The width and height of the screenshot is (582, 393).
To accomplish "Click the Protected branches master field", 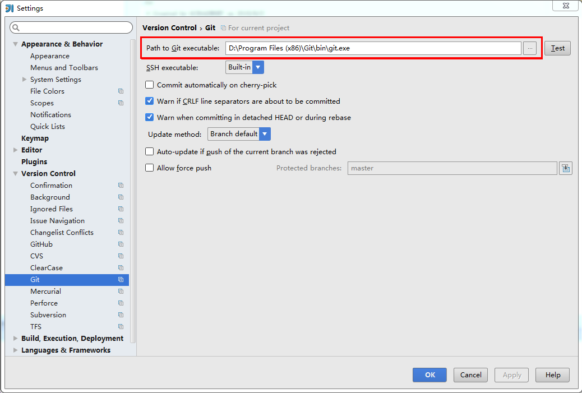I will (x=452, y=168).
